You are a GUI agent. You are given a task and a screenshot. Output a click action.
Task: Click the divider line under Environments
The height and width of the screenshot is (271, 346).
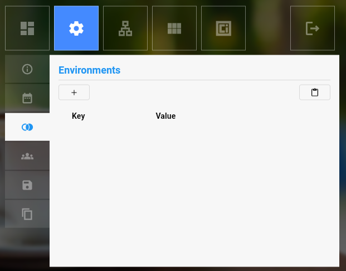pyautogui.click(x=194, y=80)
